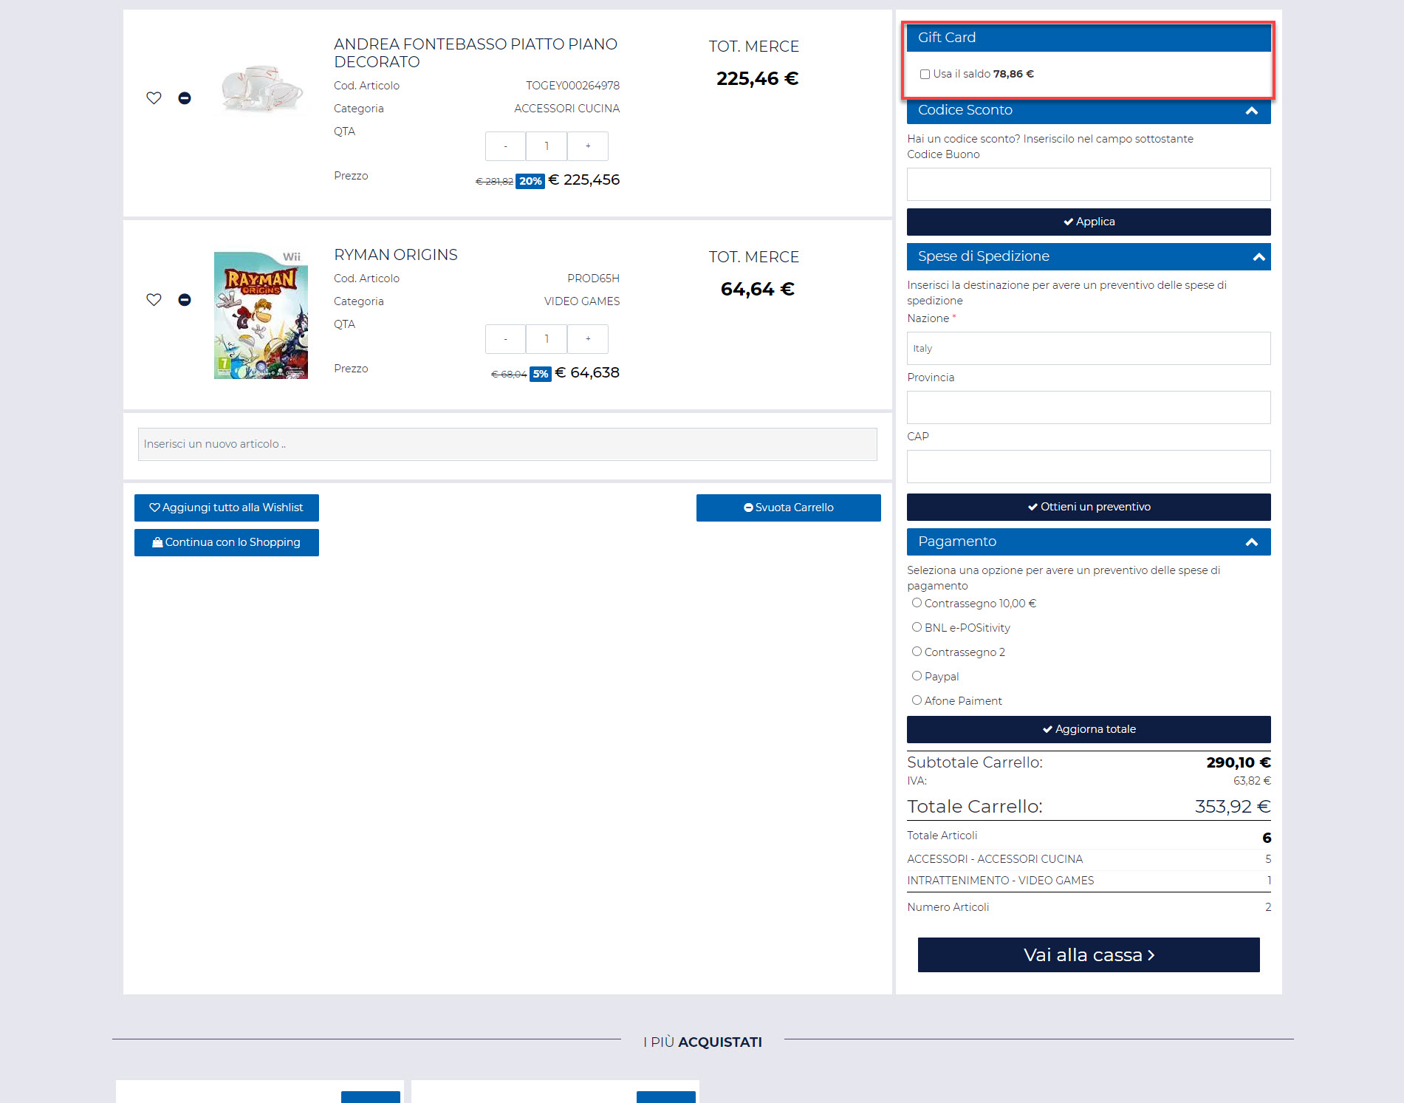Increase quantity of Andrea Fontebasso plate
This screenshot has height=1103, width=1404.
[588, 146]
